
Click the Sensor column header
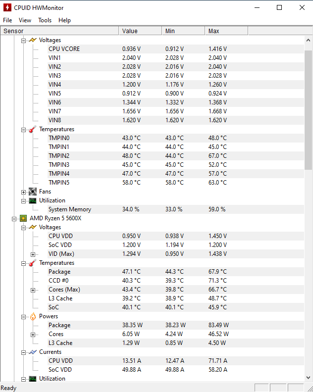59,31
